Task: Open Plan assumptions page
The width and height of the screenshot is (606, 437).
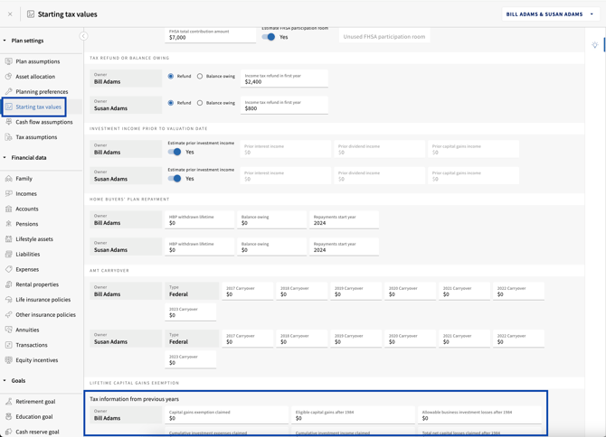Action: [37, 61]
